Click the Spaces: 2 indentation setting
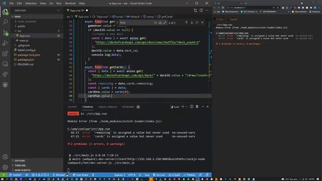The height and width of the screenshot is (181, 322). point(120,175)
